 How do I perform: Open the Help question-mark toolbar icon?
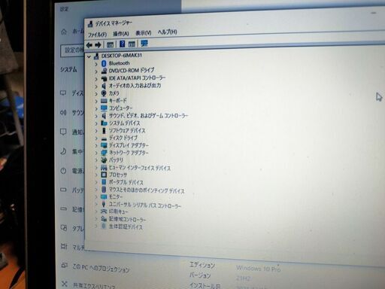pyautogui.click(x=122, y=44)
